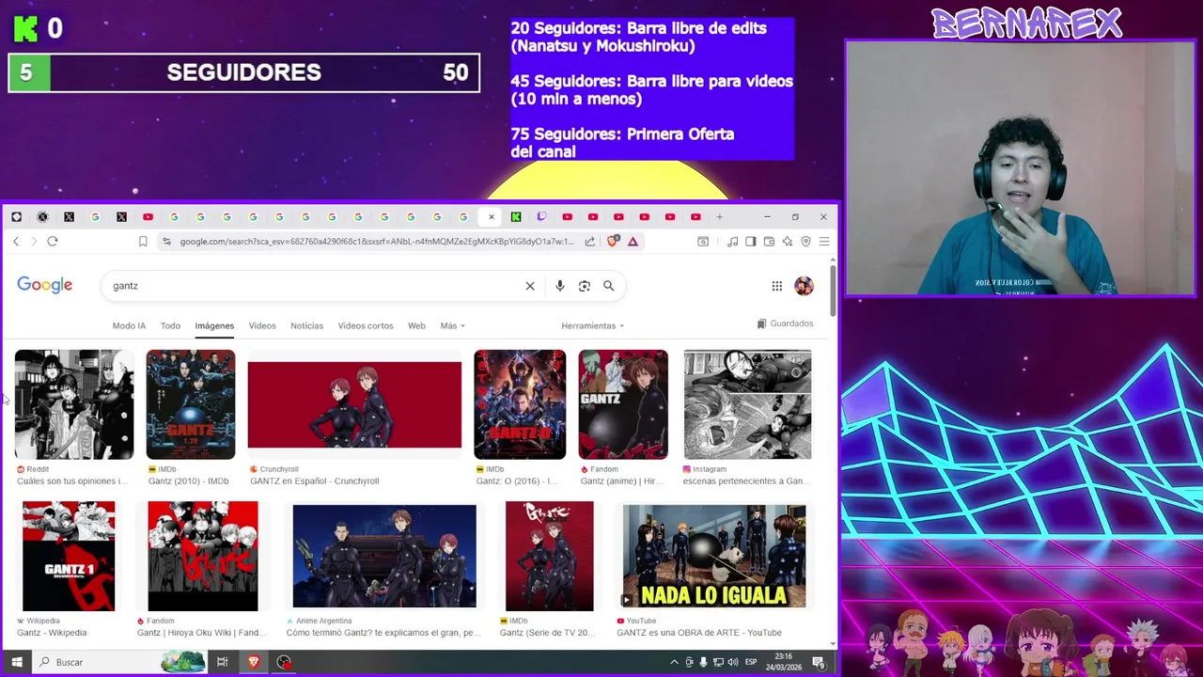Submit search with magnifier icon
1203x677 pixels.
[609, 286]
